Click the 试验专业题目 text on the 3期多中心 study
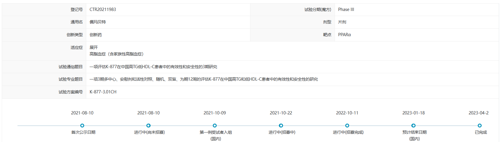500x142 pixels. point(204,79)
